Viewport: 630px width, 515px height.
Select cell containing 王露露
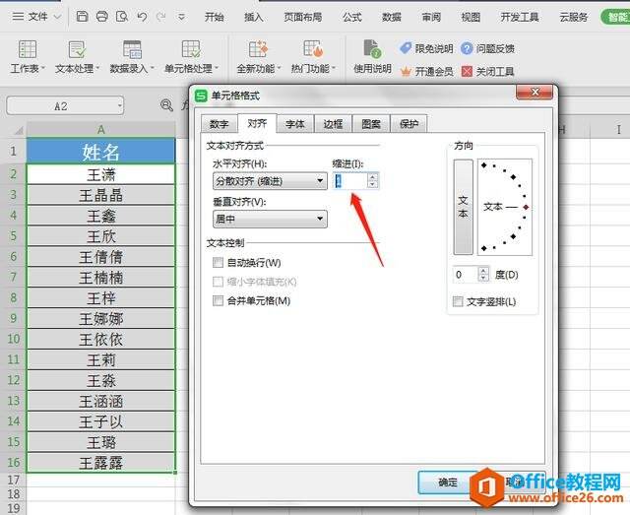coord(100,463)
